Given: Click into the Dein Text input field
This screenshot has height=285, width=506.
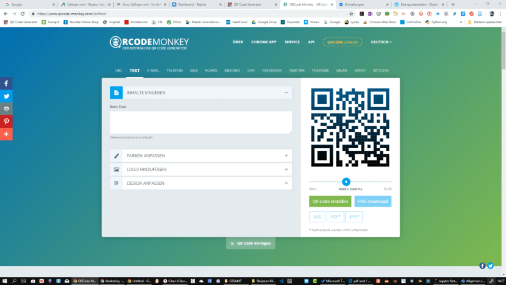Looking at the screenshot, I should pos(201,122).
